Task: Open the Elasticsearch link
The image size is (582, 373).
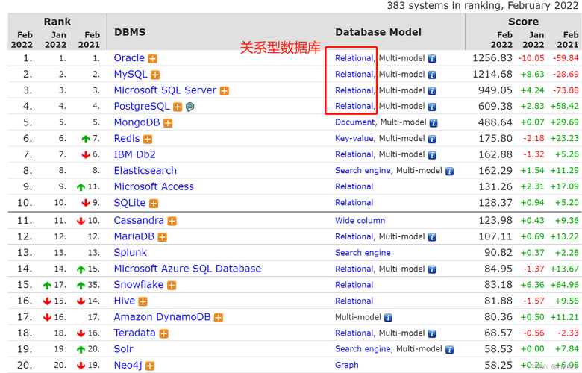Action: click(145, 171)
